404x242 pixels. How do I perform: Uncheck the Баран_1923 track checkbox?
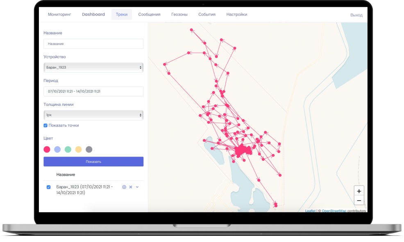[48, 187]
